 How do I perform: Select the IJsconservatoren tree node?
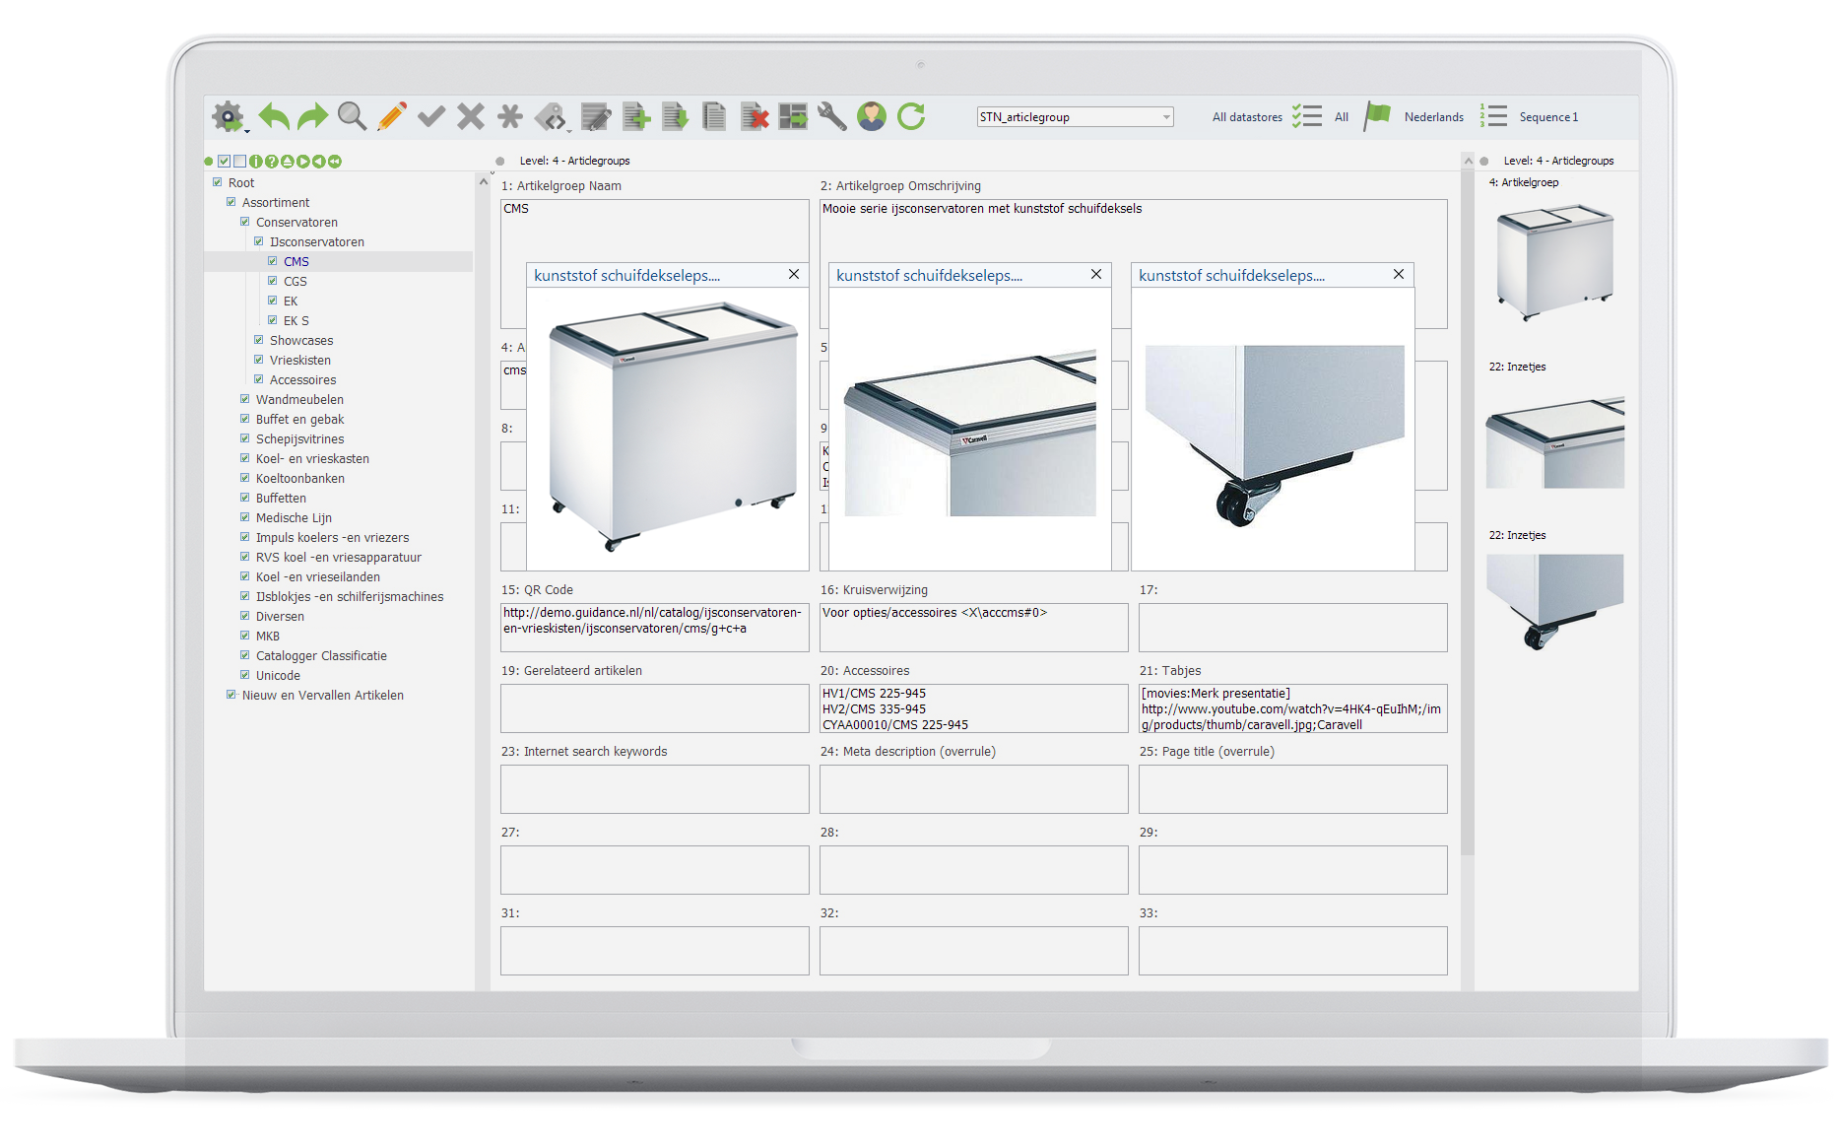pyautogui.click(x=317, y=241)
